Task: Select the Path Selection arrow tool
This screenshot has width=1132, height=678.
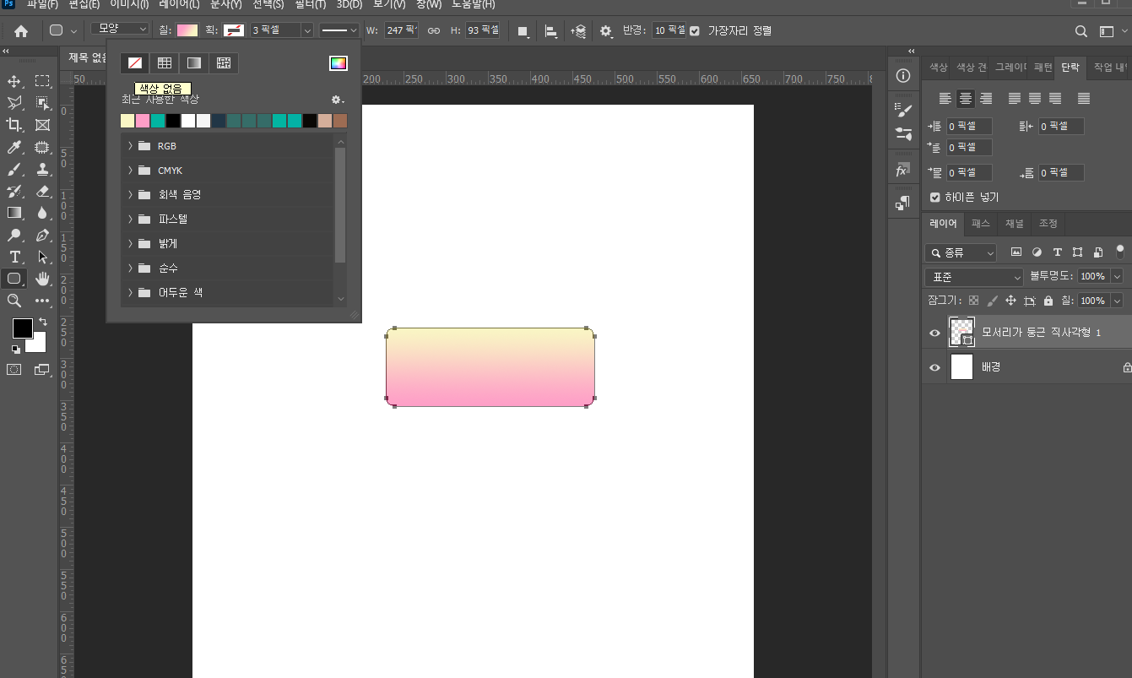Action: 42,257
